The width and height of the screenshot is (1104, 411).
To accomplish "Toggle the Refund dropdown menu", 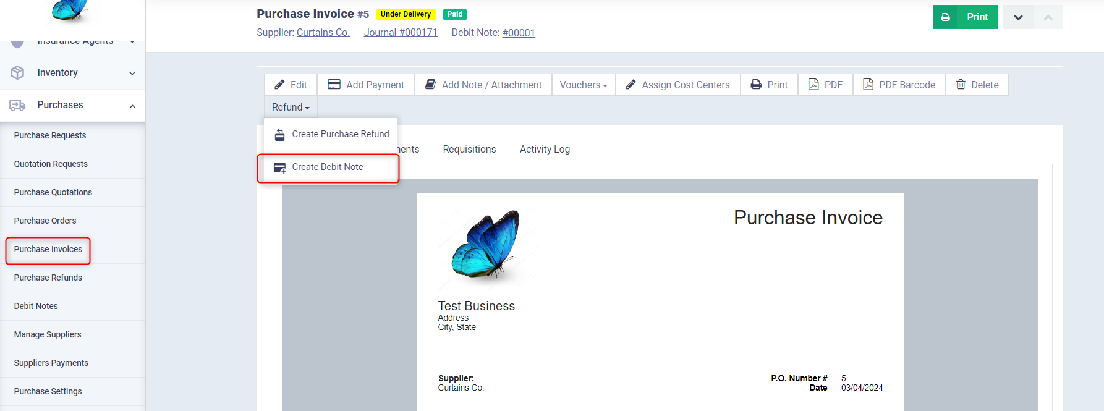I will (x=290, y=108).
